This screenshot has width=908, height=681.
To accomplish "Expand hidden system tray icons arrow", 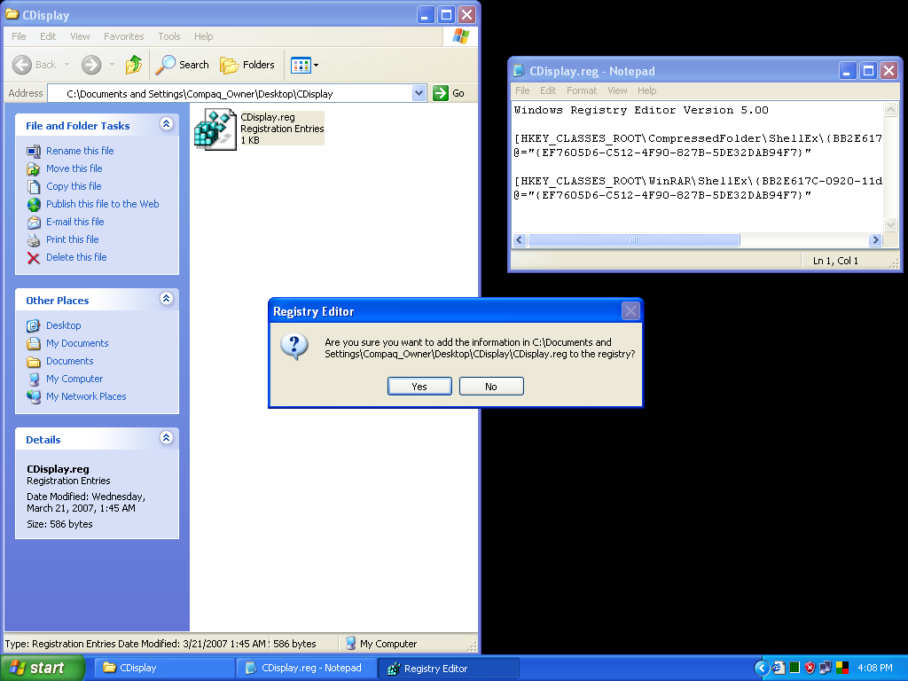I will coord(762,669).
